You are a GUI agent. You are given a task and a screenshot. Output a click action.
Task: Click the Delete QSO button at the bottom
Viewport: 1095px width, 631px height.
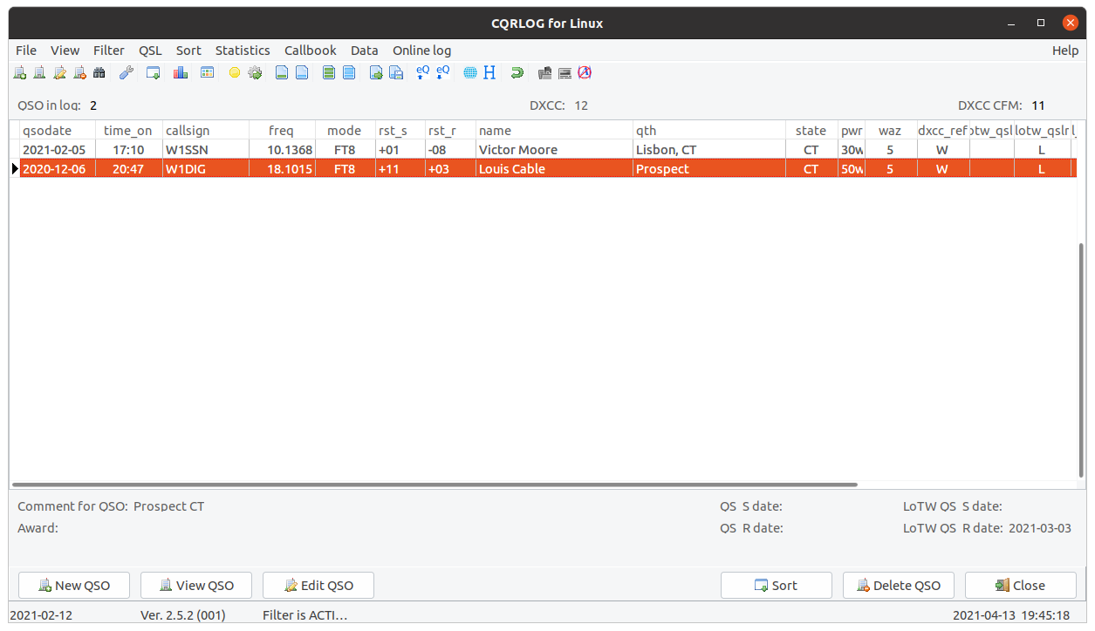[x=899, y=586]
